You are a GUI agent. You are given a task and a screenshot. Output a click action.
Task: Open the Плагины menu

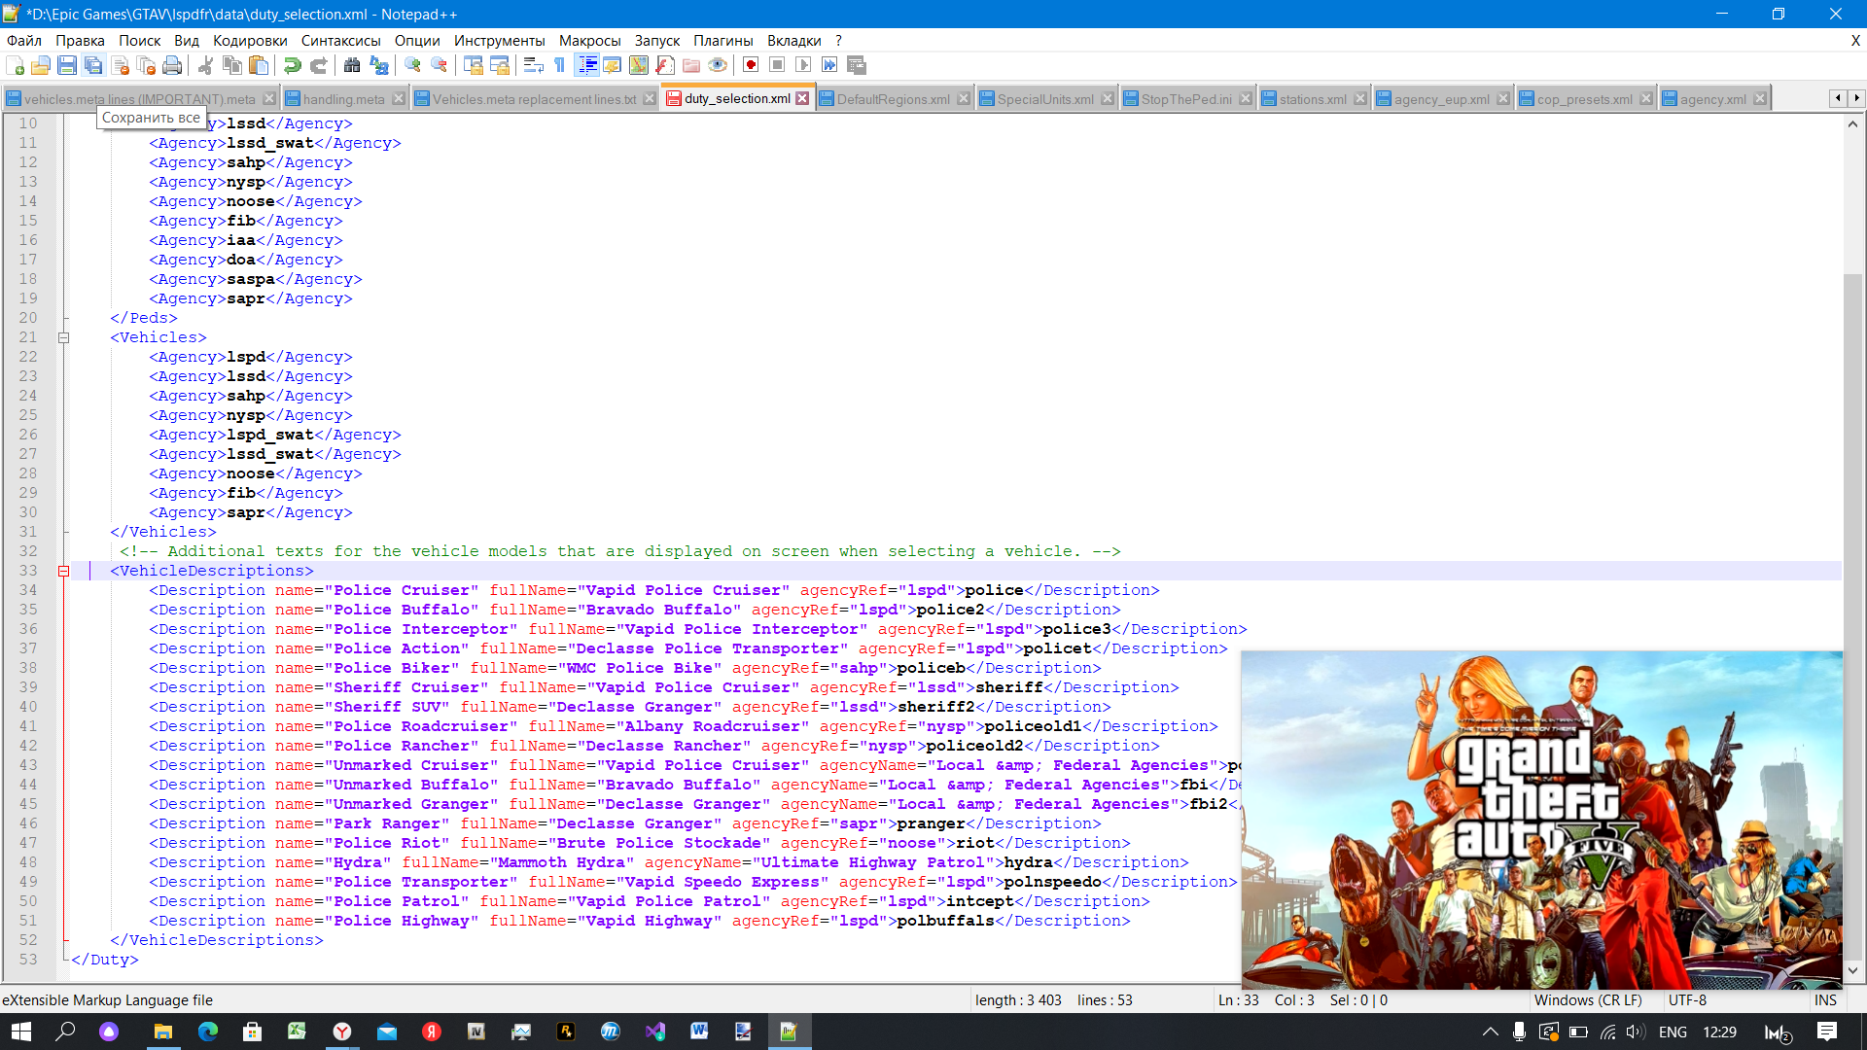point(722,41)
